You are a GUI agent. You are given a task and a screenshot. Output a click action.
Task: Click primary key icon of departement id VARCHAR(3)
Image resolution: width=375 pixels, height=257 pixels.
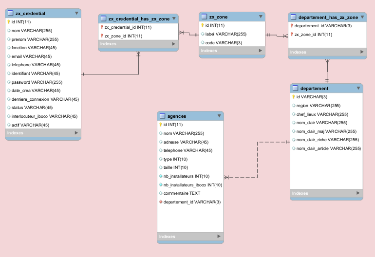(x=294, y=97)
